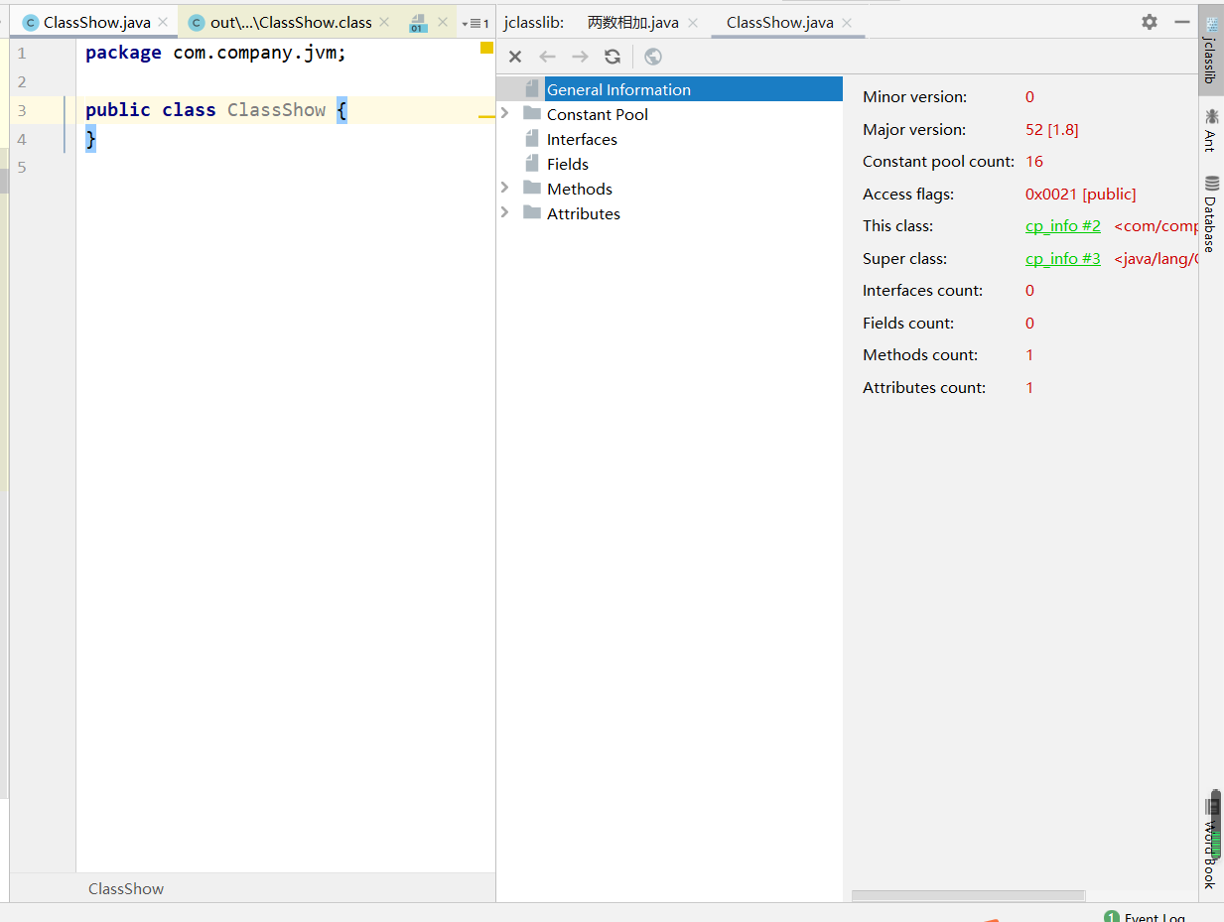This screenshot has width=1224, height=922.
Task: Click the jclasslib close toolbar icon
Action: tap(515, 57)
